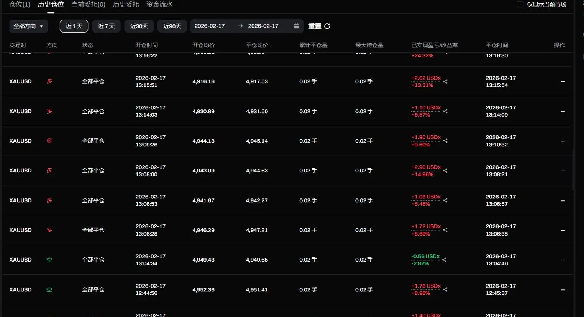Click the end date 2026-02-17 field

(x=263, y=26)
